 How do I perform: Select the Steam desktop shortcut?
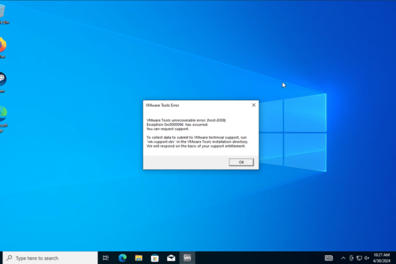tap(3, 83)
